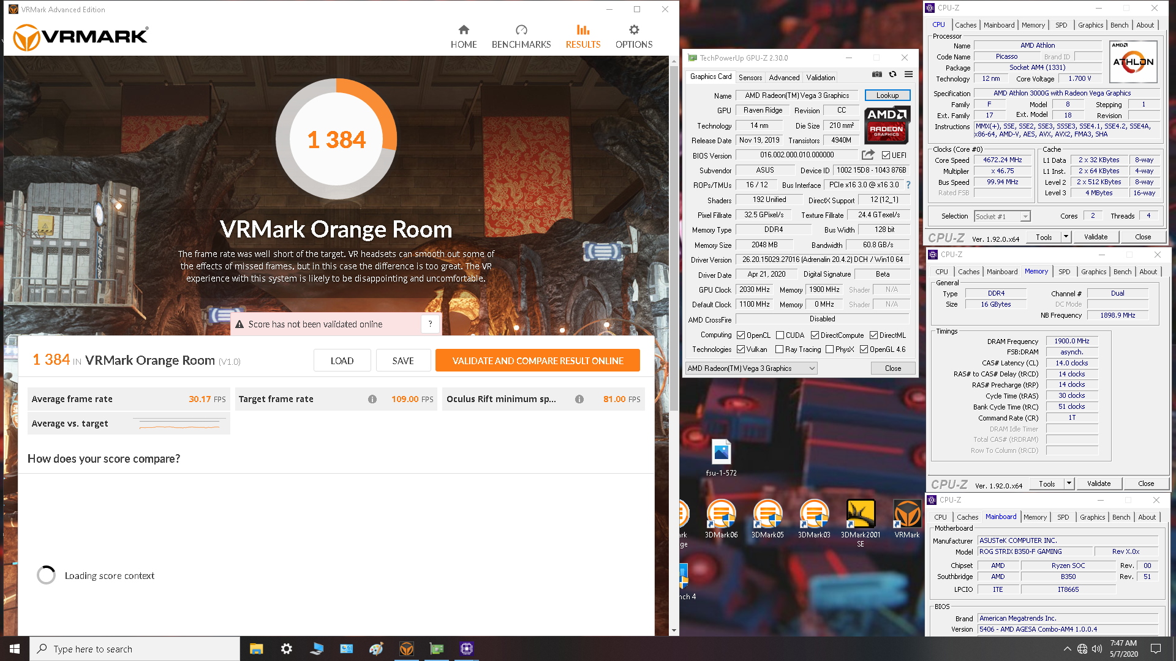Click volume icon in system tray

[x=1096, y=649]
